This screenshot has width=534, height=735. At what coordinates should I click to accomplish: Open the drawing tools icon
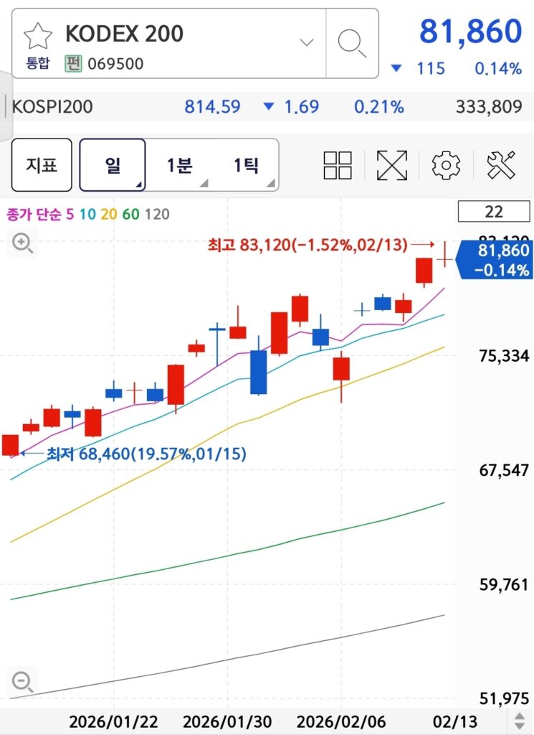click(x=501, y=165)
